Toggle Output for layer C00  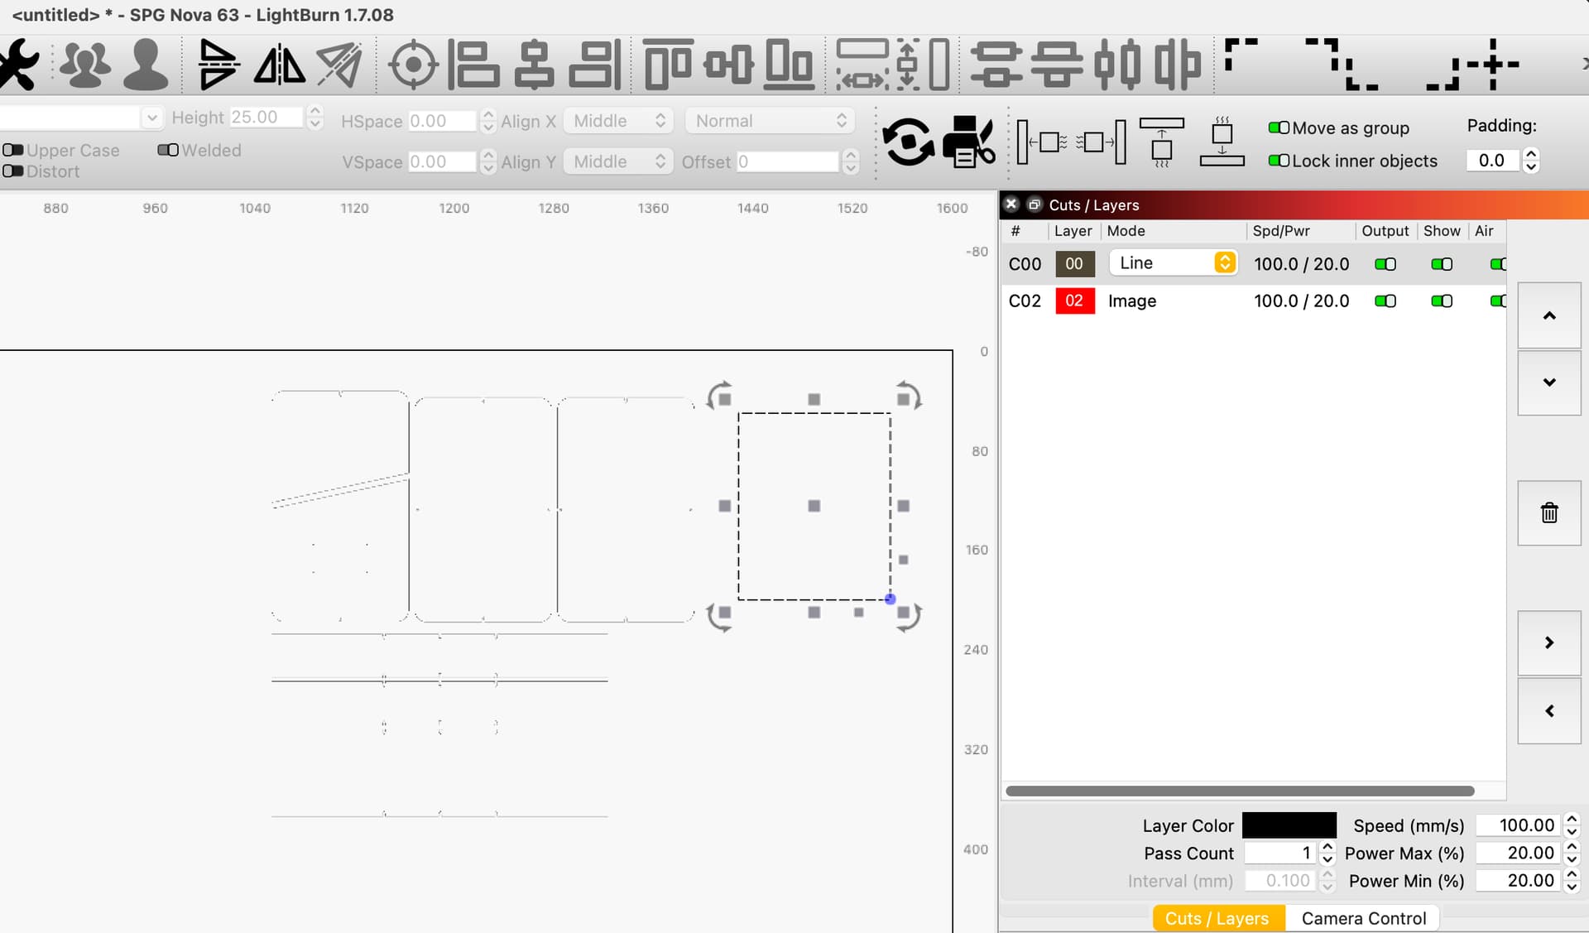point(1385,264)
